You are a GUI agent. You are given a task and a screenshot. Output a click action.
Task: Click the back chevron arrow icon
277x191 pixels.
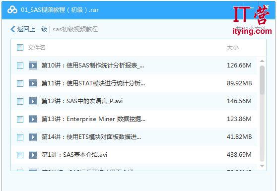click(13, 29)
